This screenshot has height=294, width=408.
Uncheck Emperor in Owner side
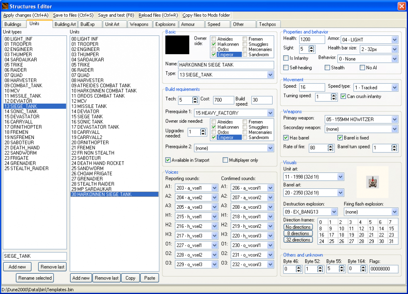pyautogui.click(x=213, y=54)
